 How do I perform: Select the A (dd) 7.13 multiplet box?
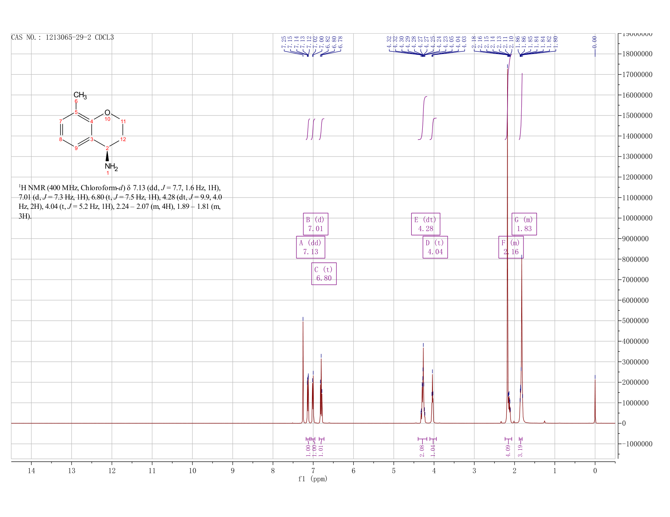[311, 247]
